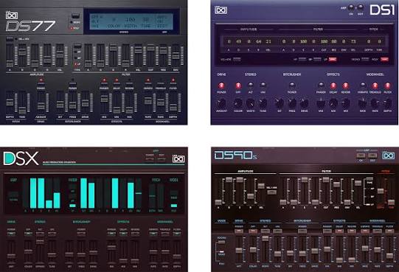This screenshot has height=272, width=399.
Task: Enable Vibrato modwheel button on DS1
Action: [x=363, y=86]
